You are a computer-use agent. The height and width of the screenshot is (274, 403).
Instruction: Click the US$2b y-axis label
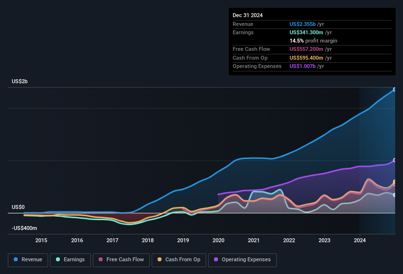20,81
